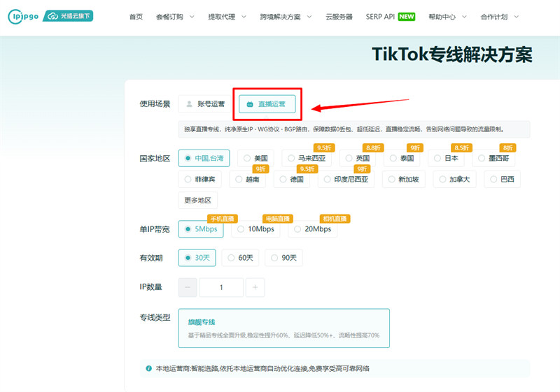560x392 pixels.
Task: Click the 更多地区 button
Action: tap(198, 201)
